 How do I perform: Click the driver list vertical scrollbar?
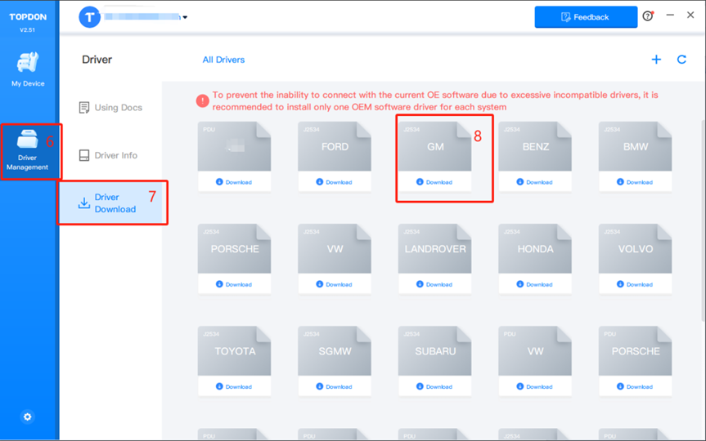(703, 220)
